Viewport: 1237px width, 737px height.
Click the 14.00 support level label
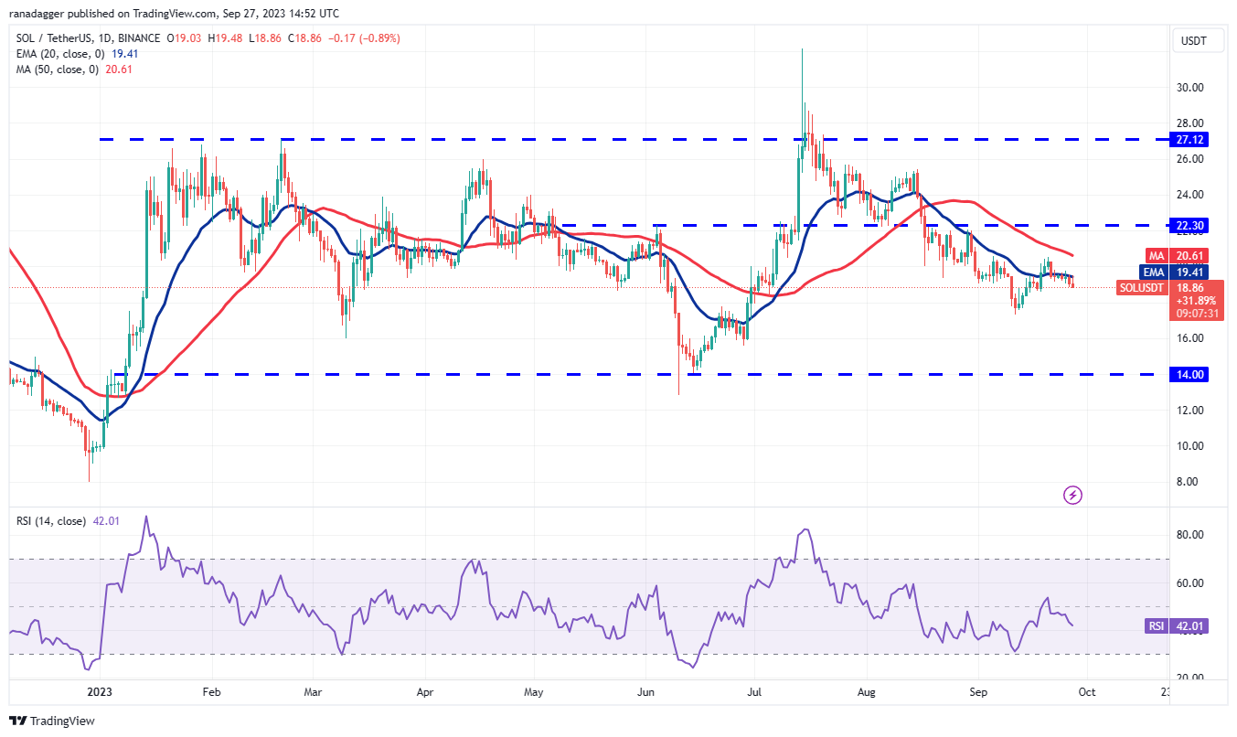[x=1188, y=374]
